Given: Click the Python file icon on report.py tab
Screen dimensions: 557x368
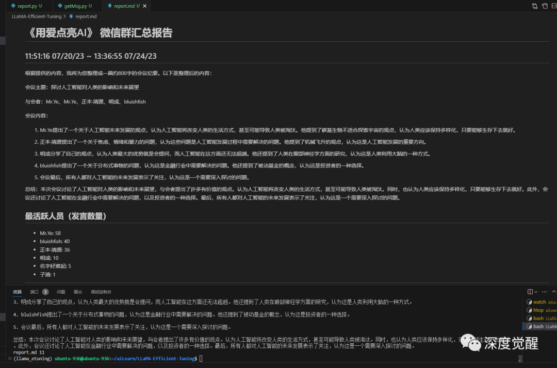Looking at the screenshot, I should tap(13, 6).
